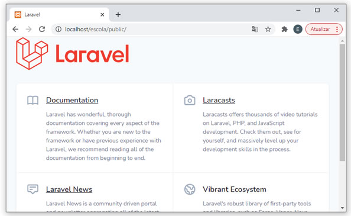Click the forward navigation arrow

(28, 29)
